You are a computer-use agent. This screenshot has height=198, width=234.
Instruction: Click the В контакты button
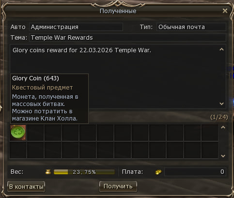(26, 187)
